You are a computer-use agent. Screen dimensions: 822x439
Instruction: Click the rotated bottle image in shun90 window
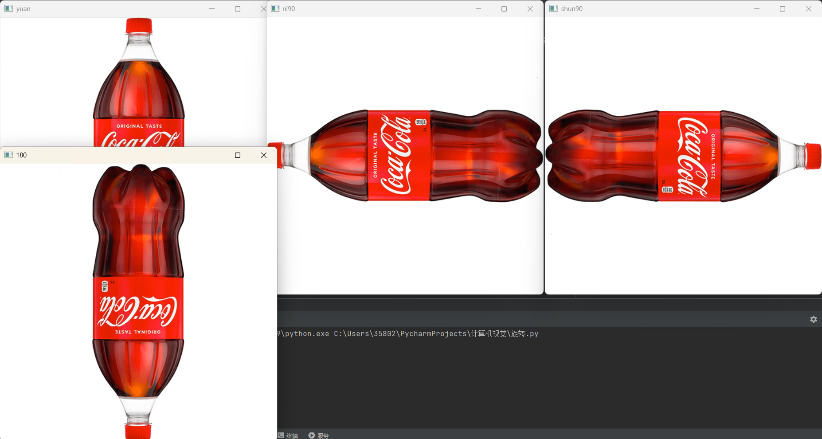(x=683, y=156)
